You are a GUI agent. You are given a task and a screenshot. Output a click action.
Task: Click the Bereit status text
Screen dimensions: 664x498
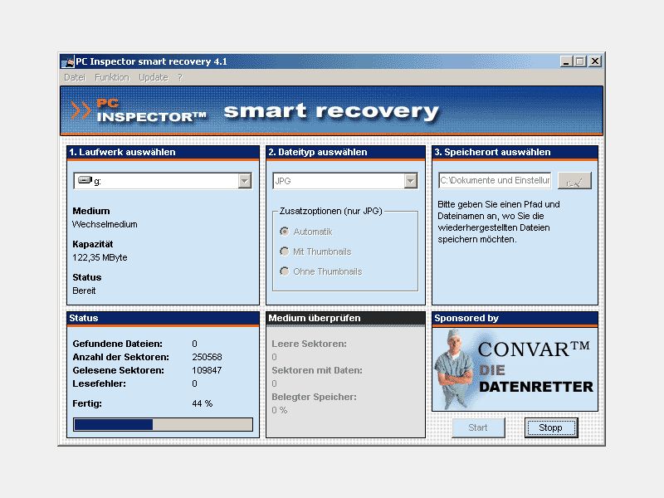pos(84,291)
